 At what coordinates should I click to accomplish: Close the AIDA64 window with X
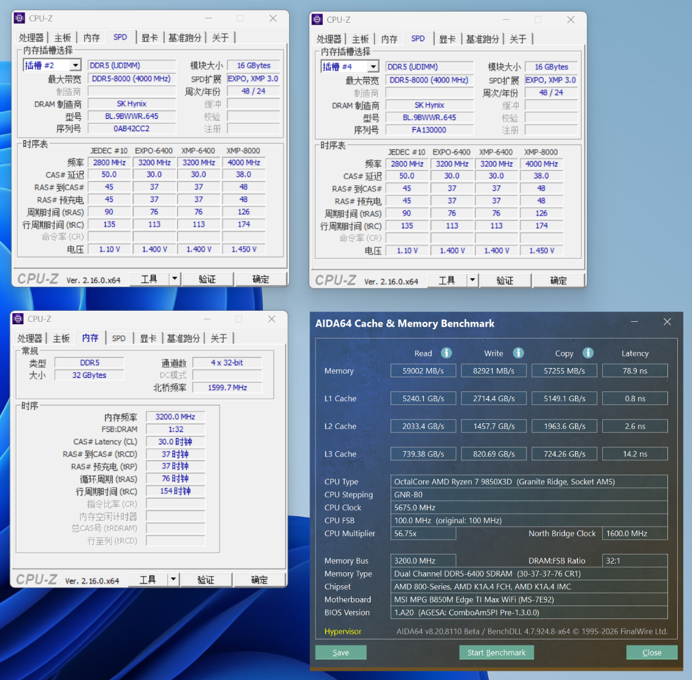[x=667, y=321]
